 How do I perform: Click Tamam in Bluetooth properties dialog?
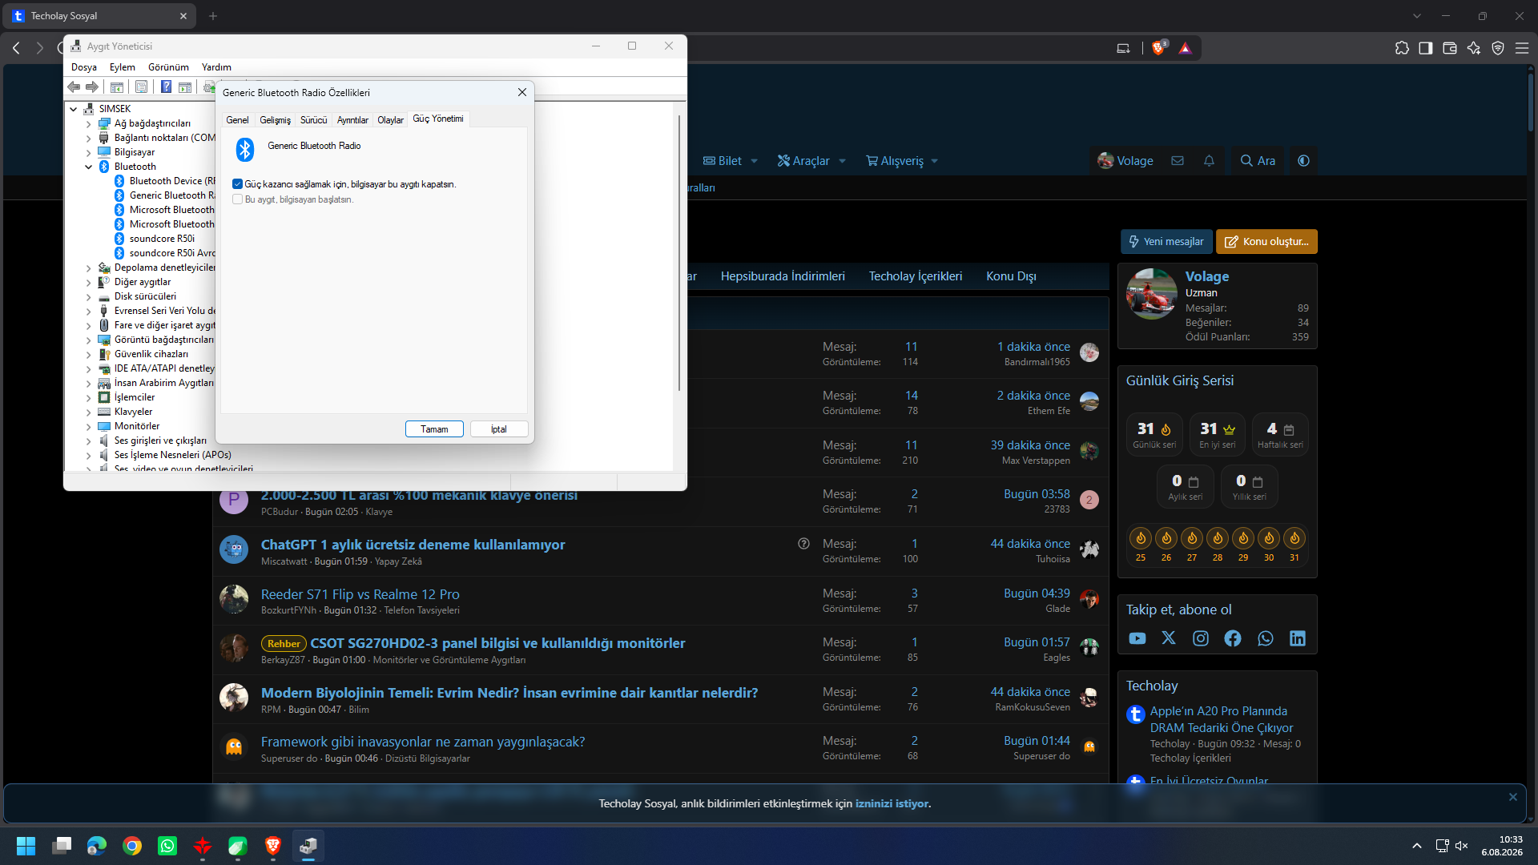point(434,429)
